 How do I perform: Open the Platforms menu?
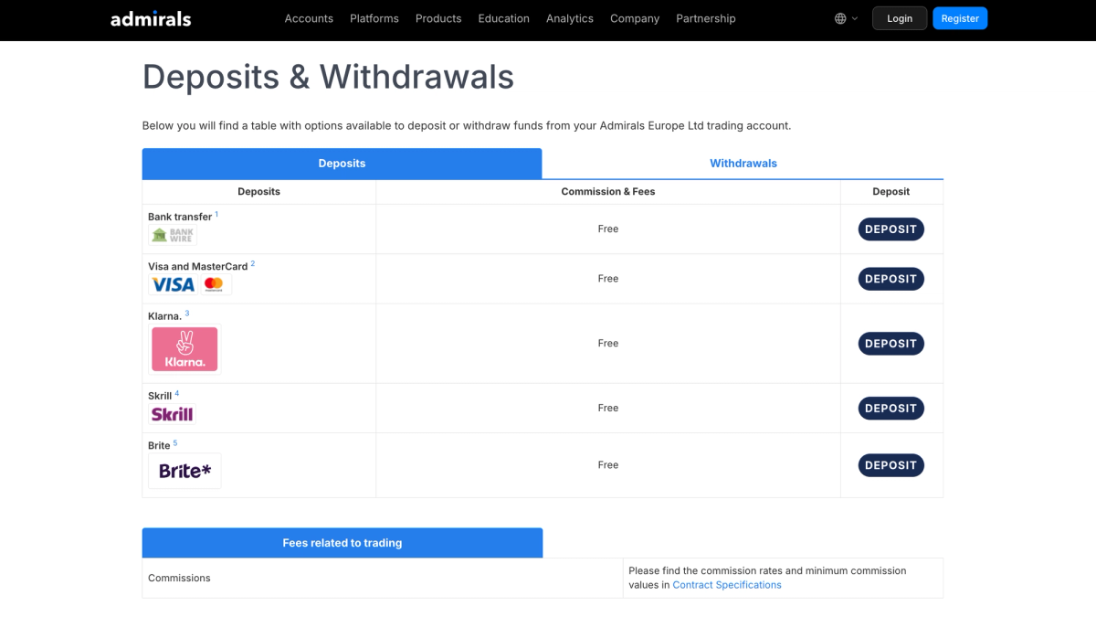(374, 18)
